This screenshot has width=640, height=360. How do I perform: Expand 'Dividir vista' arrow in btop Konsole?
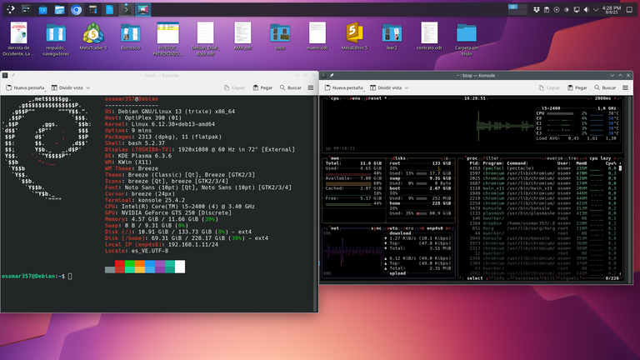407,87
